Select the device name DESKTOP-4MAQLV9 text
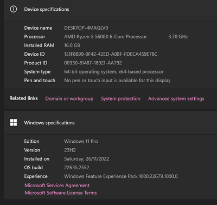The height and width of the screenshot is (205, 217). click(x=86, y=28)
